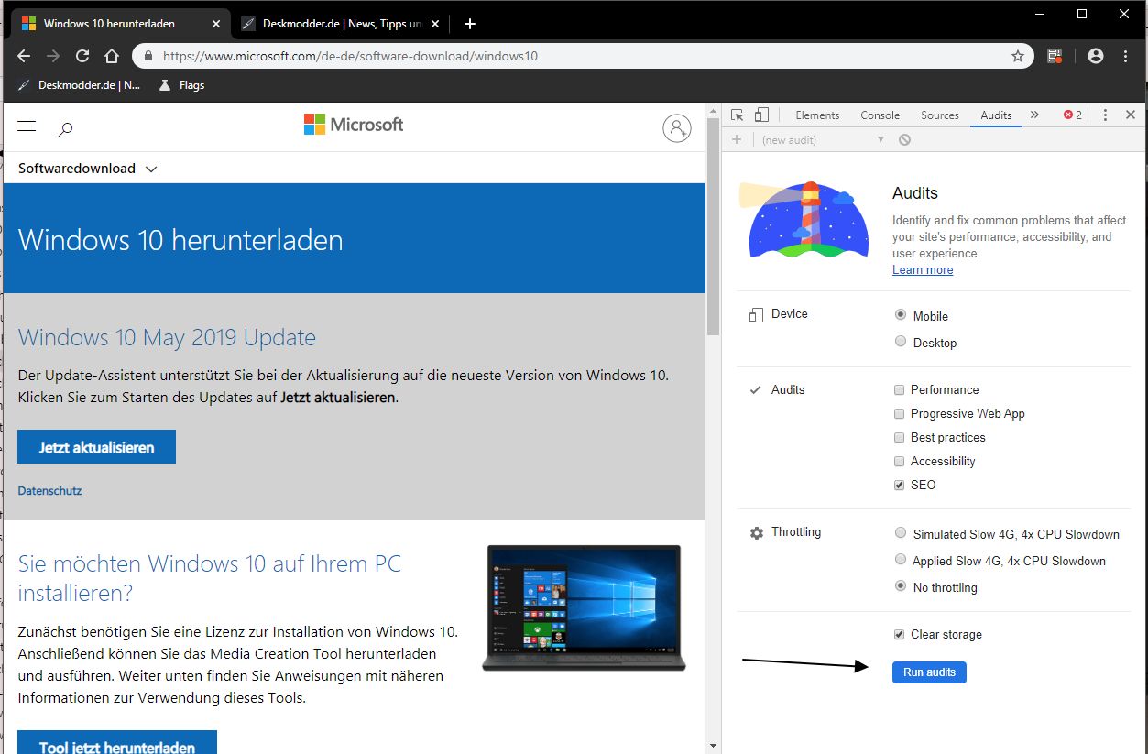Uncheck the Clear storage checkbox

(x=900, y=634)
